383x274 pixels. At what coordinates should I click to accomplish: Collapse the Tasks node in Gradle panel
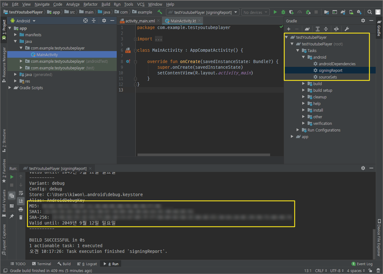pos(298,50)
